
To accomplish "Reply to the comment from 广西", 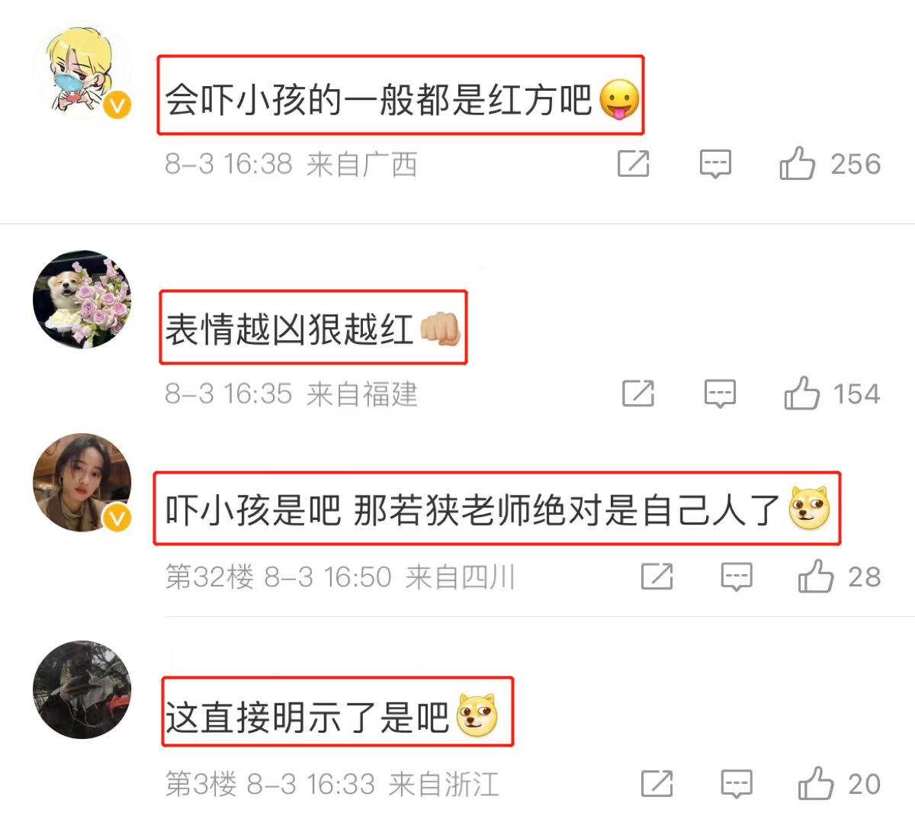I will 715,164.
